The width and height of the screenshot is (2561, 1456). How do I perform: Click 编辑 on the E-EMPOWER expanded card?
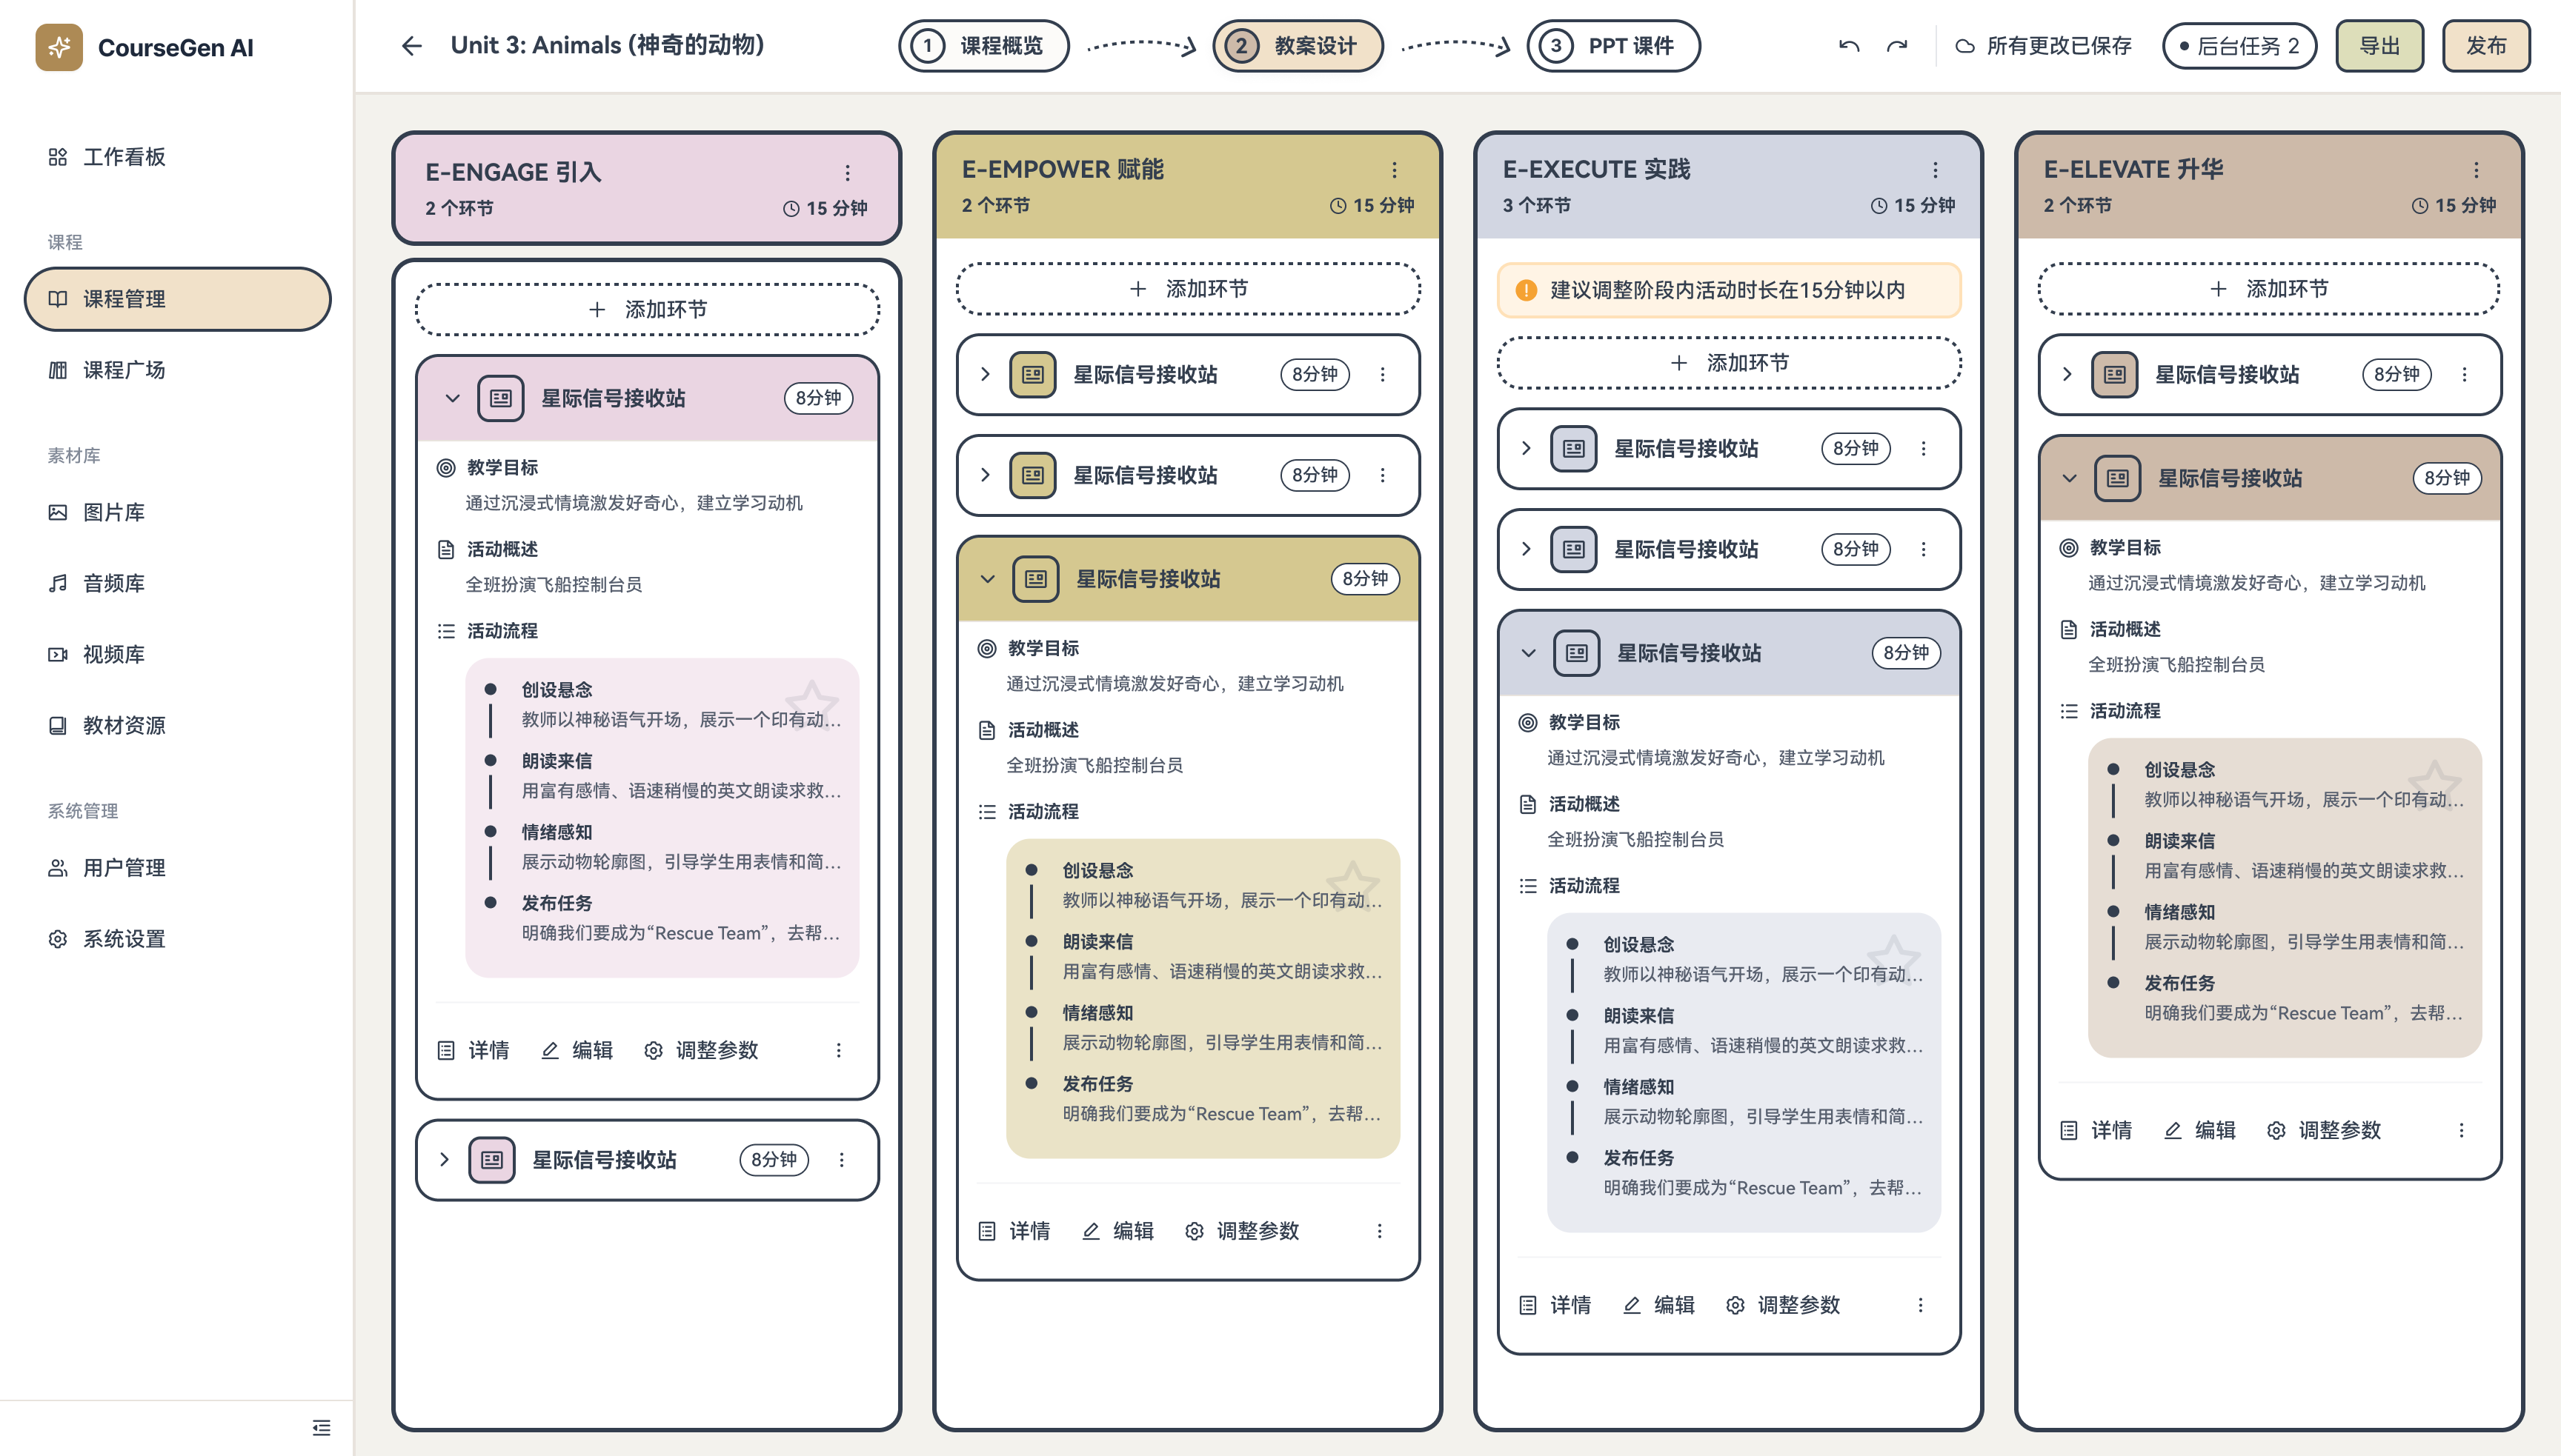(1118, 1231)
